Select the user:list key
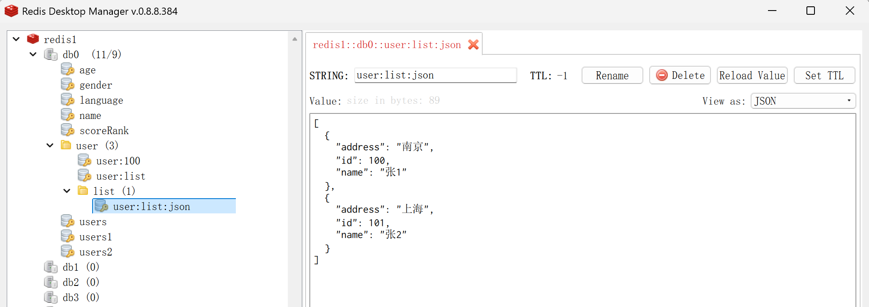Screen dimensions: 869x307 (x=120, y=176)
